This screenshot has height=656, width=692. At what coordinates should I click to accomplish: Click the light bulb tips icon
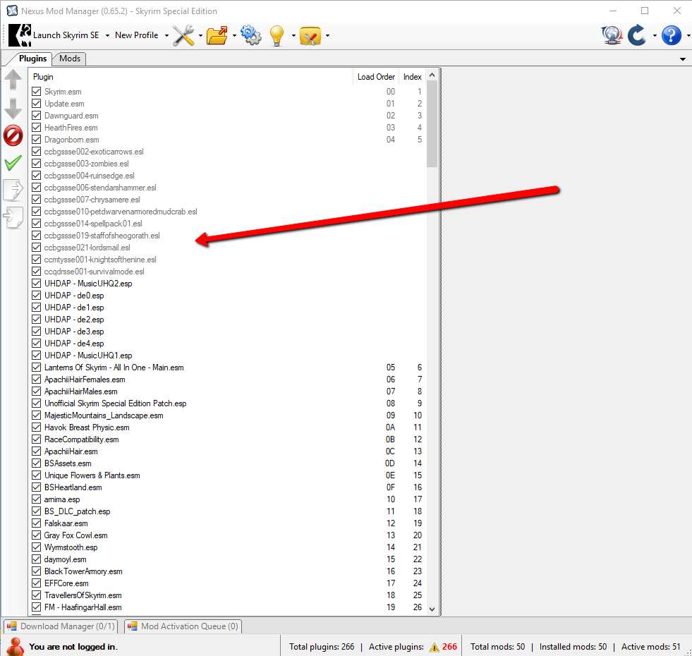(277, 35)
